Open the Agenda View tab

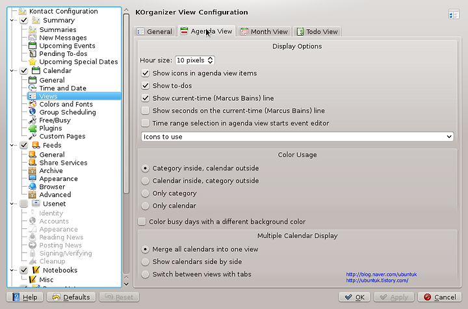(207, 31)
